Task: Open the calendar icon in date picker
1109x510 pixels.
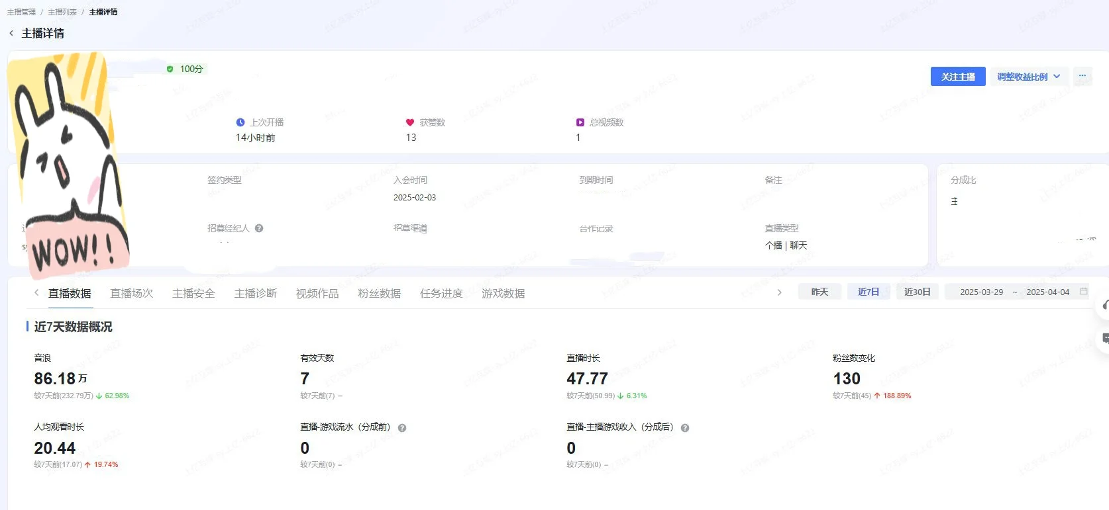Action: 1084,291
